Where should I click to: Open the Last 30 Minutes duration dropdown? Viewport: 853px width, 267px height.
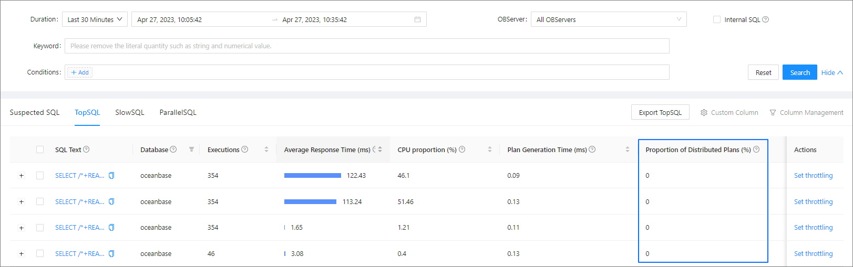(x=95, y=19)
